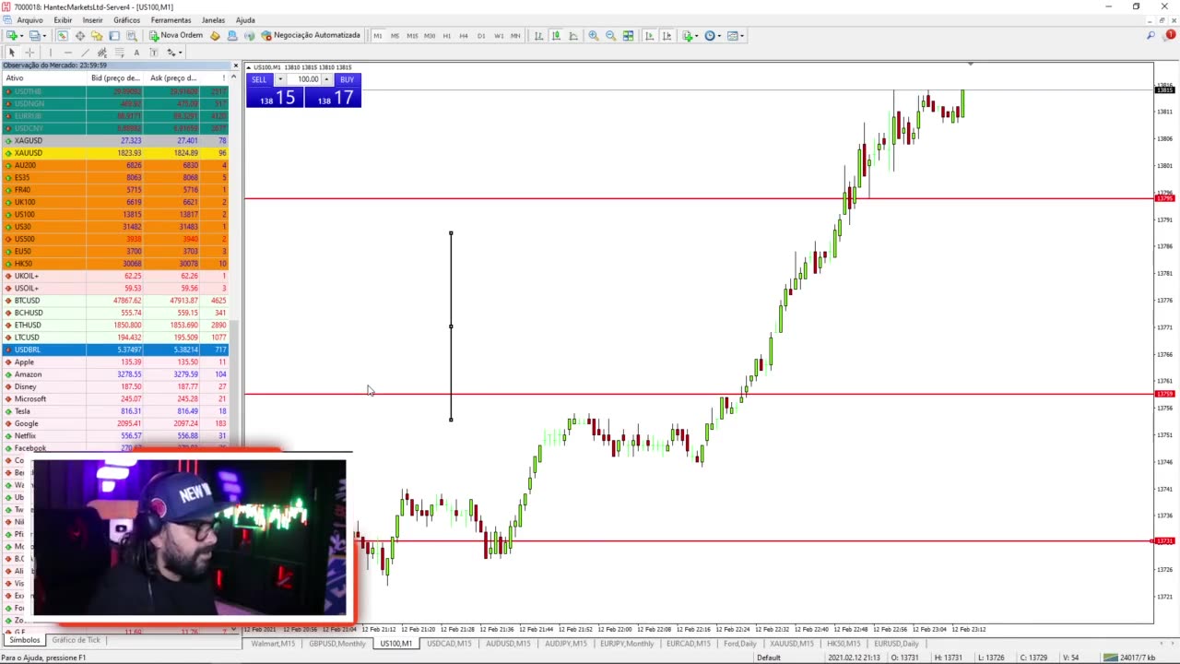Select the H4 timeframe
Image resolution: width=1180 pixels, height=664 pixels.
coord(464,36)
